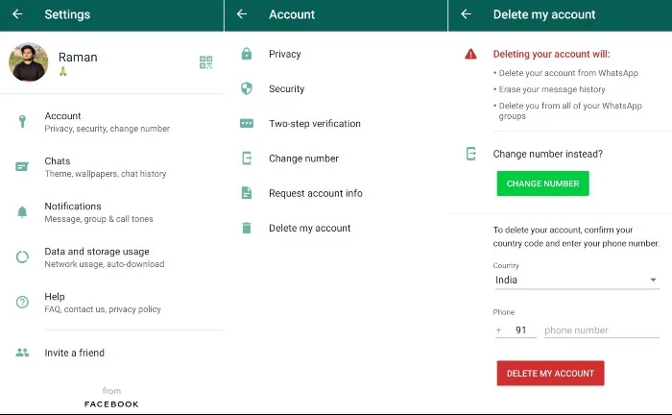The image size is (672, 415).
Task: Click the Change number icon in Account list
Action: [247, 159]
